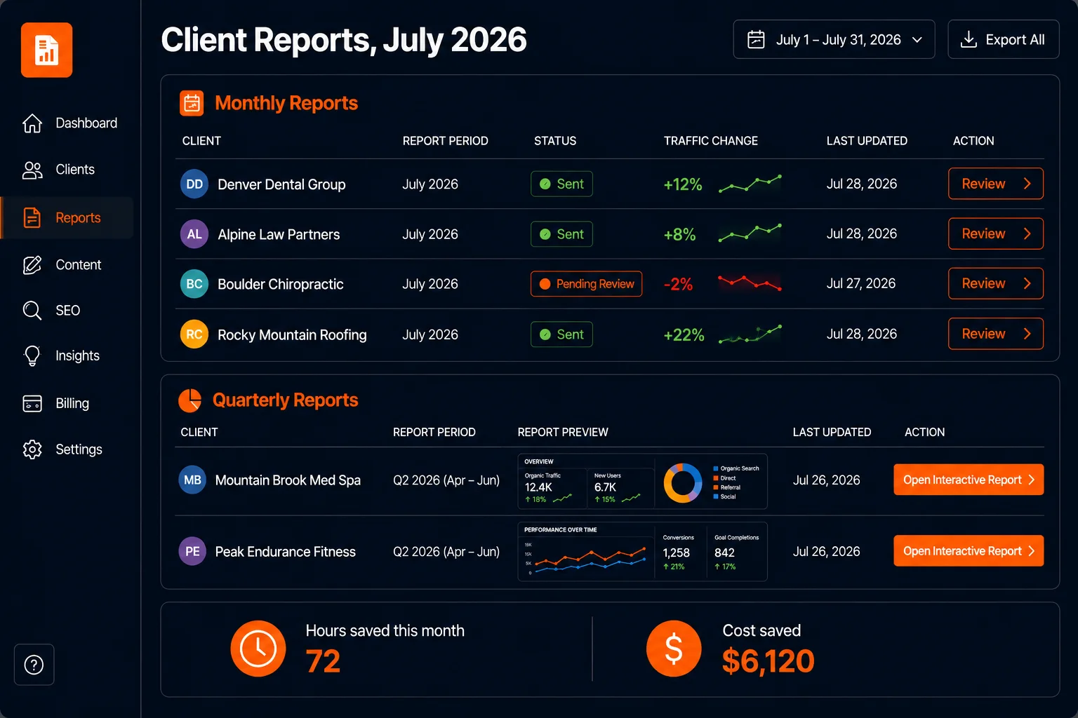Image resolution: width=1078 pixels, height=718 pixels.
Task: Click the orange report app logo
Action: (46, 50)
